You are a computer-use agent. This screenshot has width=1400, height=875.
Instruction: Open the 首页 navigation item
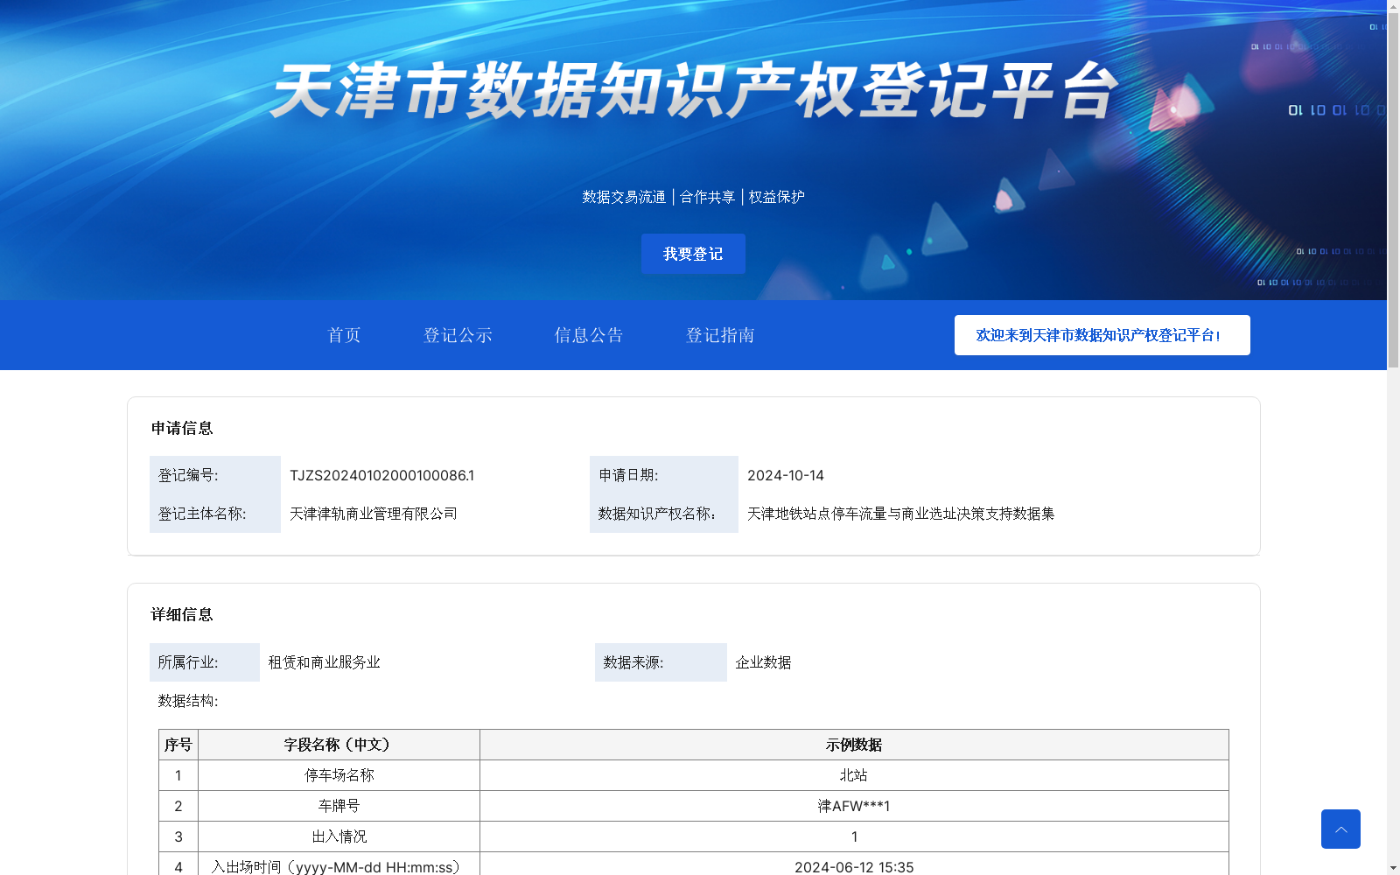(344, 335)
